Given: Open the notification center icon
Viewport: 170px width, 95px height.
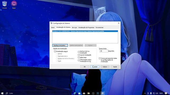Looking at the screenshot, I should (166, 93).
